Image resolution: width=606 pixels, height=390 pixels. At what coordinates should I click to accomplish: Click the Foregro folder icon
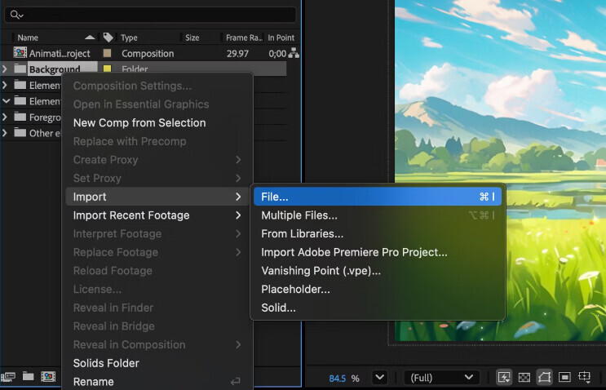point(20,117)
